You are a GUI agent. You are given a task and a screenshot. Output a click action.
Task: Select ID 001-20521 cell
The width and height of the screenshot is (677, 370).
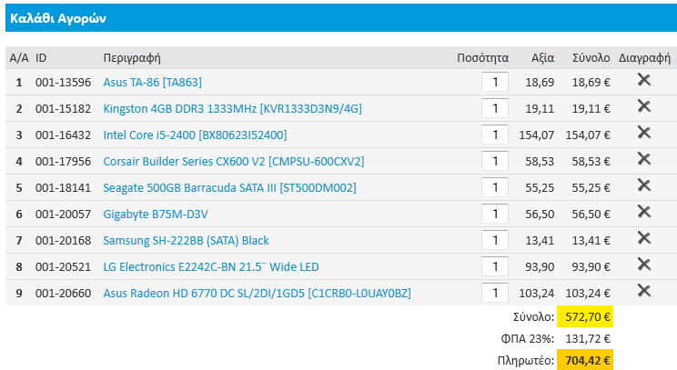(63, 267)
